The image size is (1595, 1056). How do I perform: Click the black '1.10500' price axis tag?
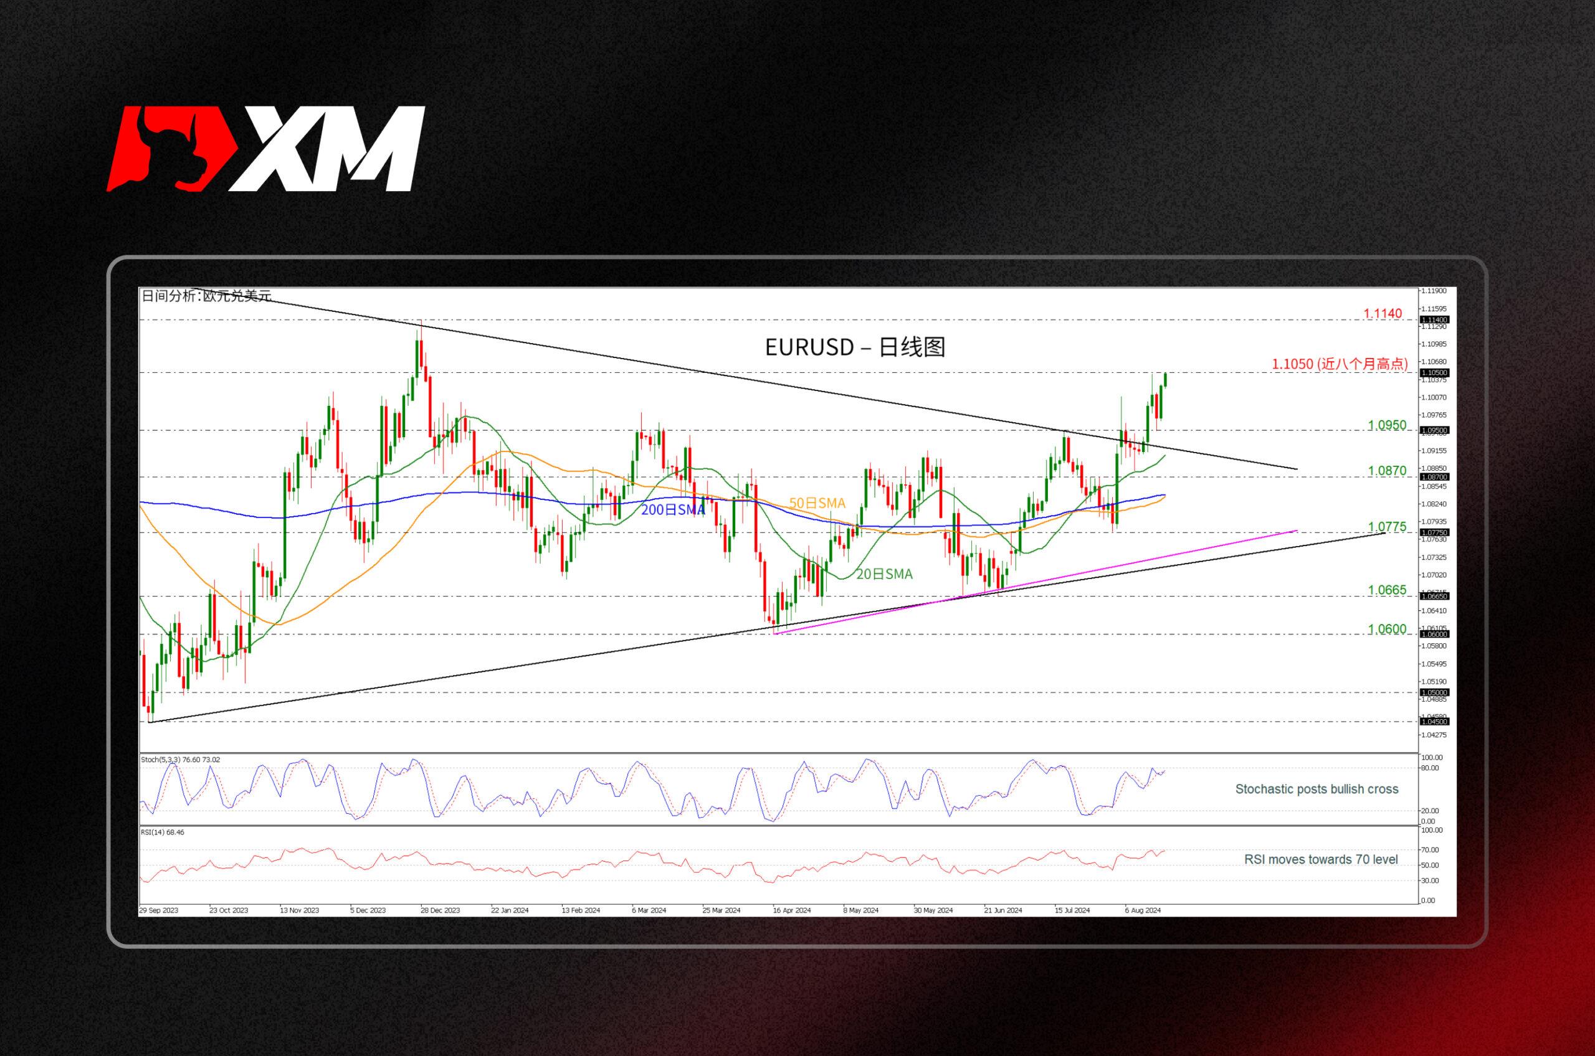coord(1435,372)
